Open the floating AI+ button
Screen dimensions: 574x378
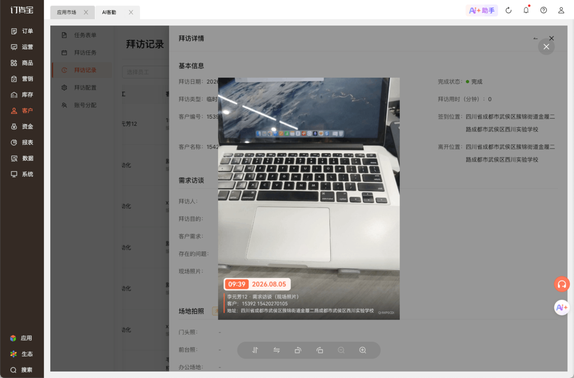[562, 308]
